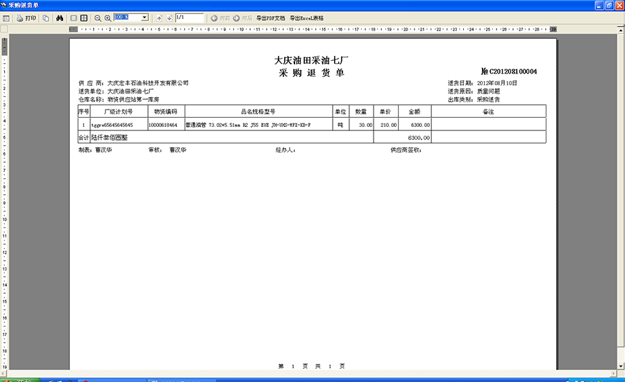Viewport: 625px width, 382px height.
Task: Switch to multi-page grid view icon
Action: (x=84, y=18)
